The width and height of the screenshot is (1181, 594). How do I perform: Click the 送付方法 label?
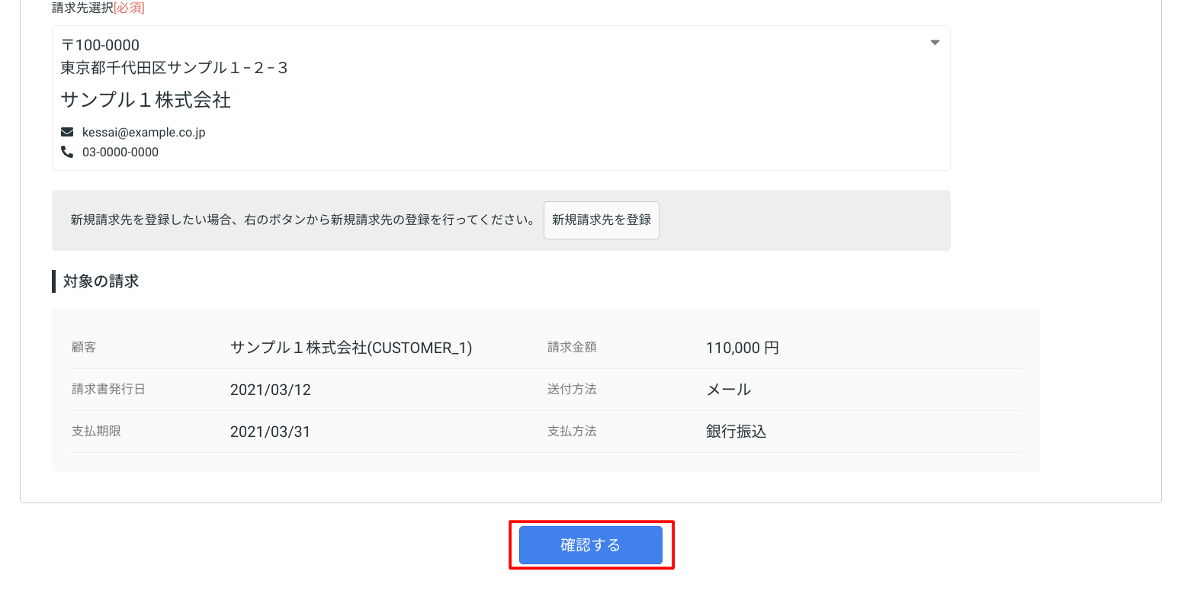point(572,389)
